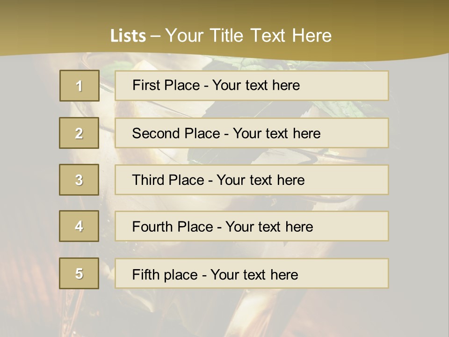Click the number 2 box
The width and height of the screenshot is (449, 337).
79,133
